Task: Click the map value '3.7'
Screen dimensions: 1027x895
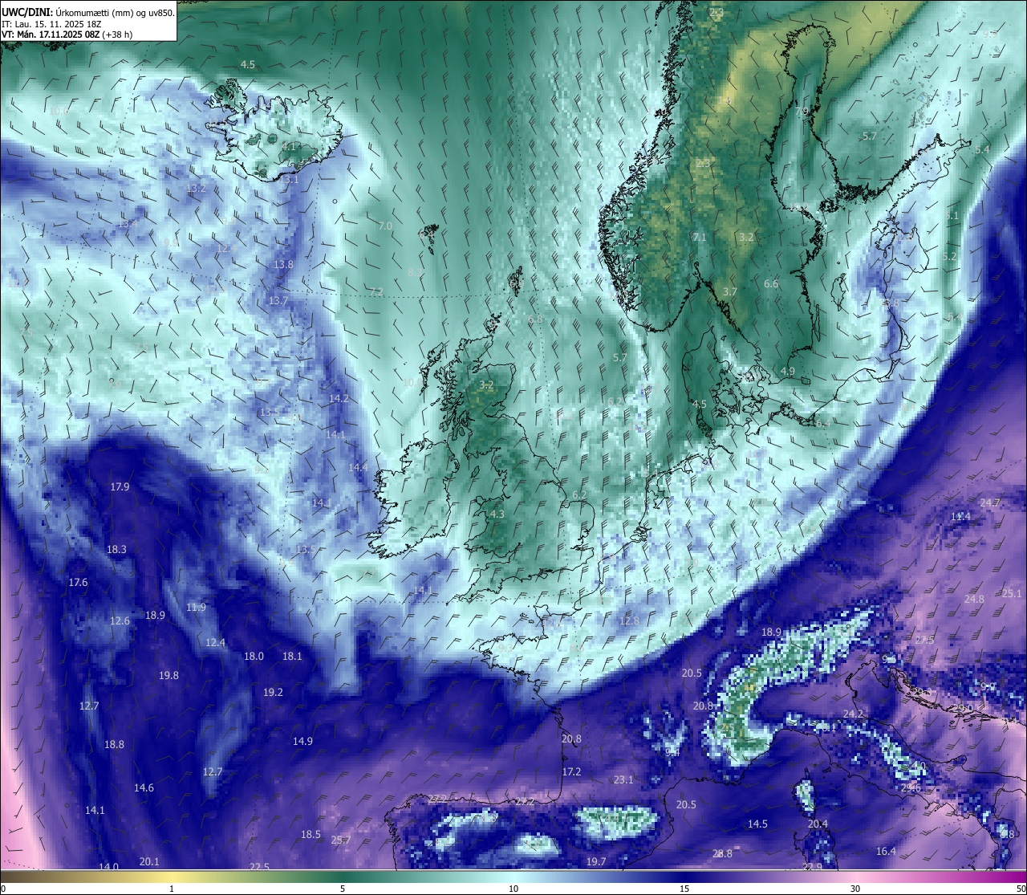Action: (x=729, y=291)
